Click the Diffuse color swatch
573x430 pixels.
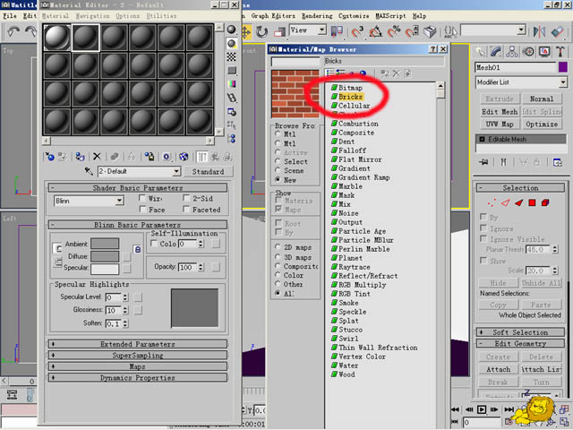pos(104,255)
